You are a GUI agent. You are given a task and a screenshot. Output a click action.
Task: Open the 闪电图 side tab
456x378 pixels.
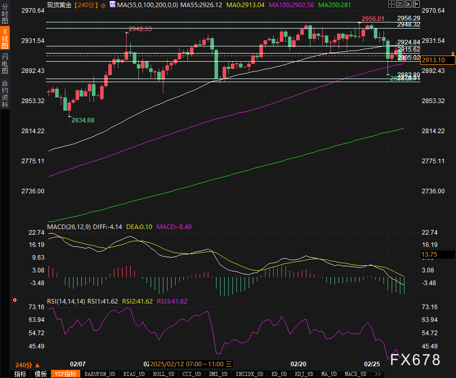[x=5, y=64]
